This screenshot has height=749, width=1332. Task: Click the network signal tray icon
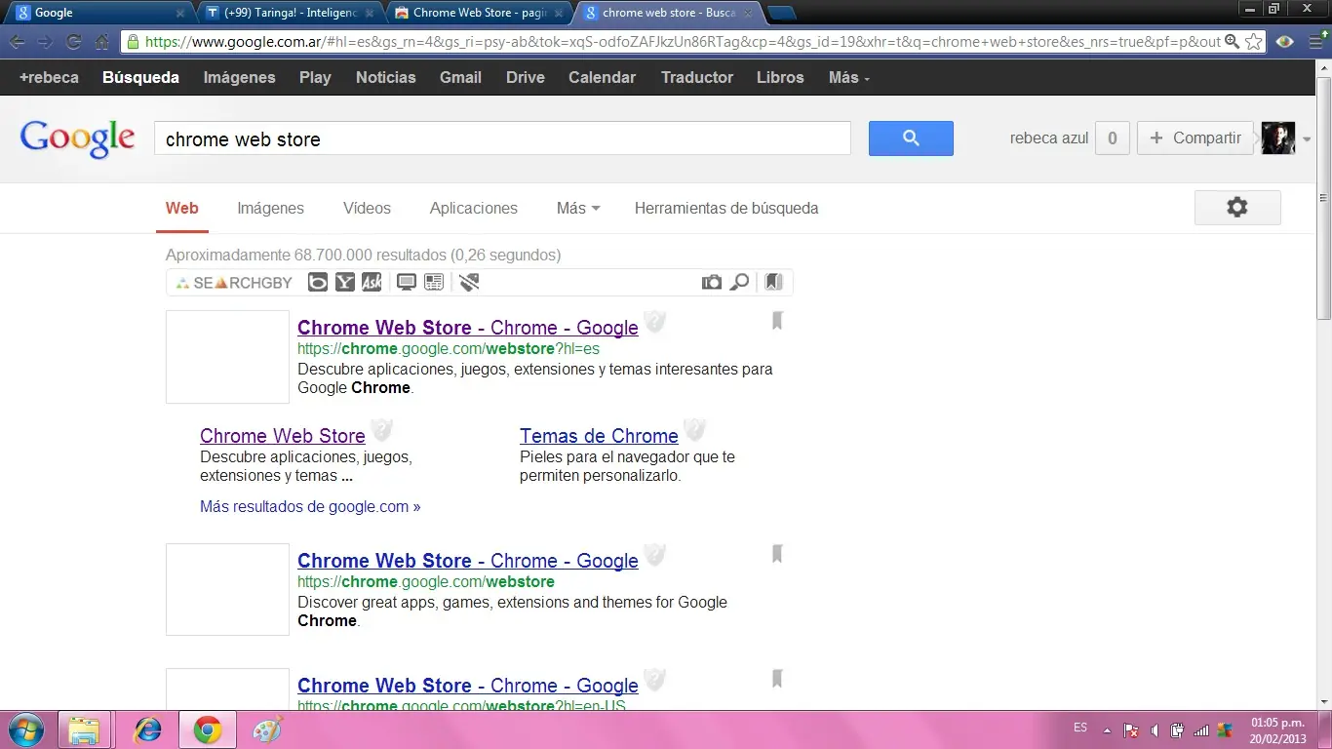(x=1201, y=729)
